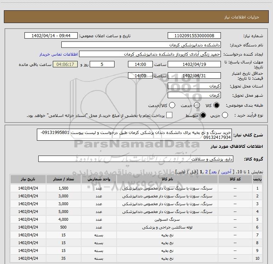
Task: Click the شماره نیاز field 1102091553000008
Action: tap(194, 36)
